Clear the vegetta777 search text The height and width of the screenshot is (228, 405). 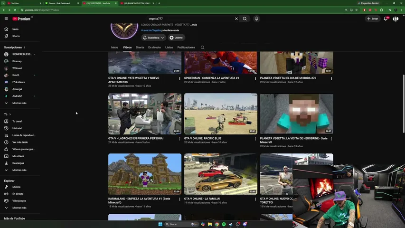coord(236,19)
